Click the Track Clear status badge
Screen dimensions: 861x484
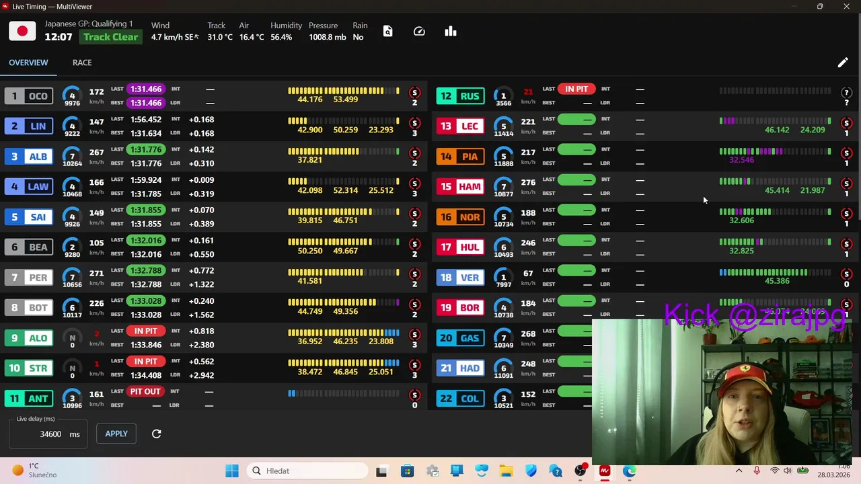pyautogui.click(x=111, y=37)
